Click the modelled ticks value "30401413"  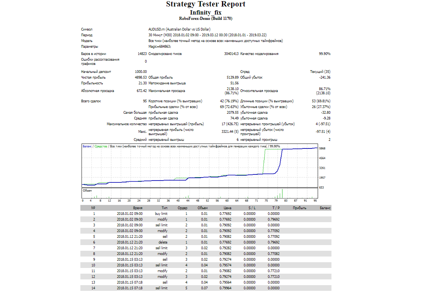(x=231, y=54)
